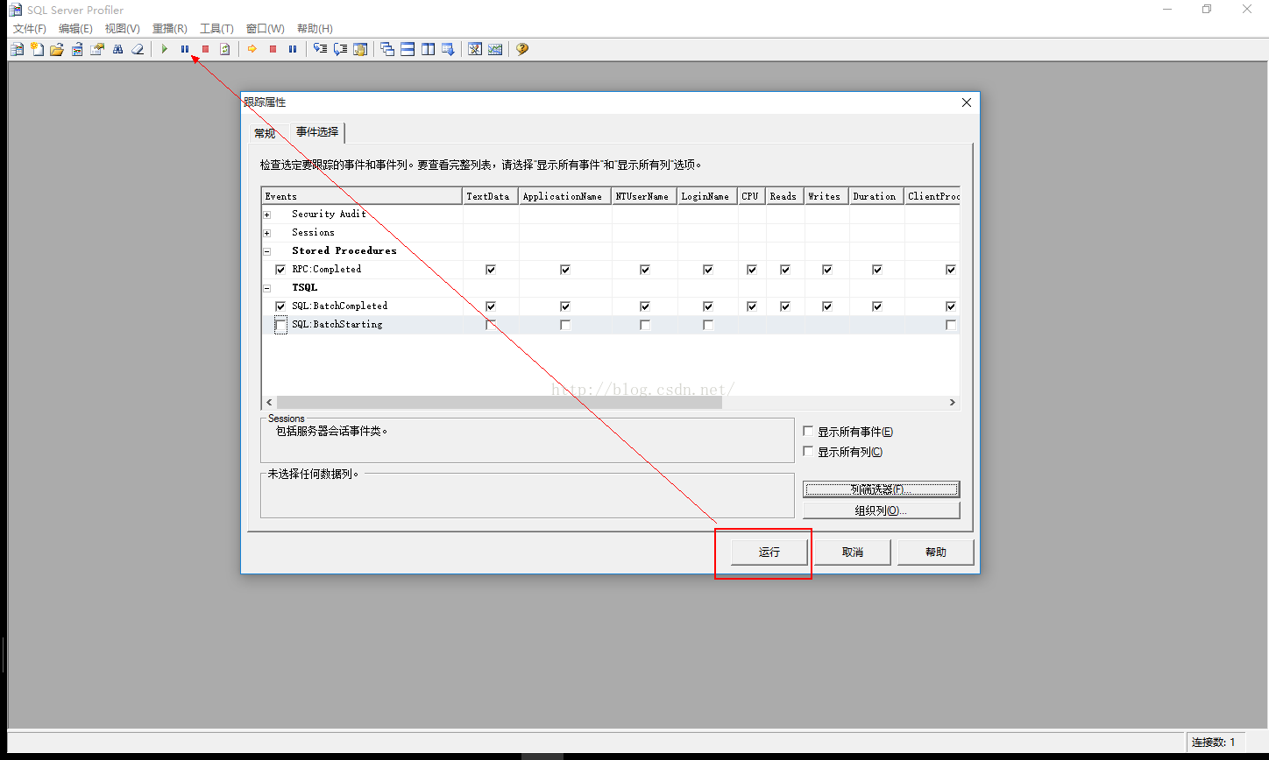Toggle auto scroll window icon
1269x760 pixels.
[448, 49]
